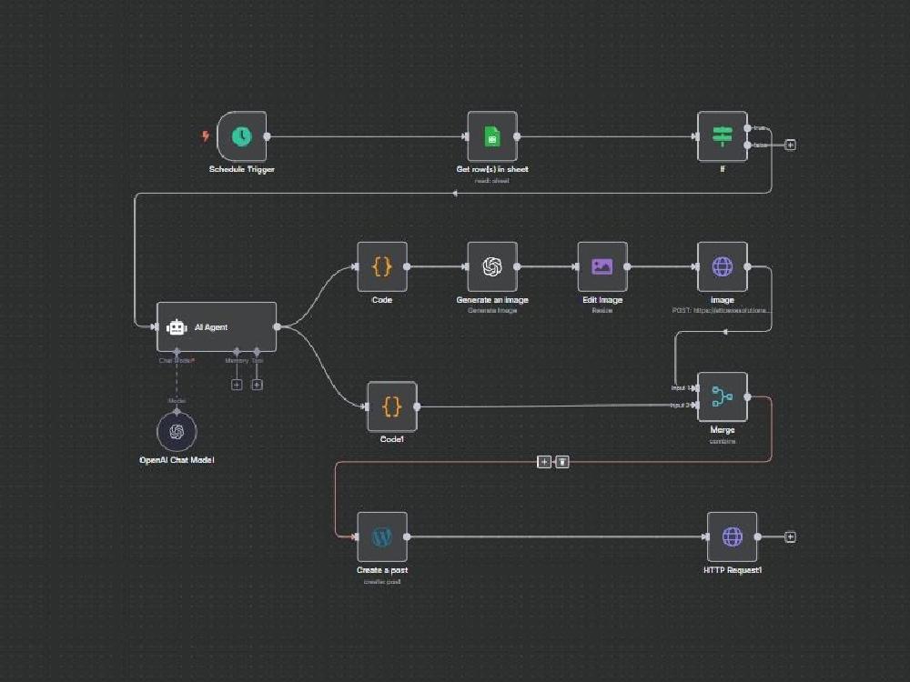
Task: Add Tool sub-node to AI Agent
Action: tap(258, 385)
